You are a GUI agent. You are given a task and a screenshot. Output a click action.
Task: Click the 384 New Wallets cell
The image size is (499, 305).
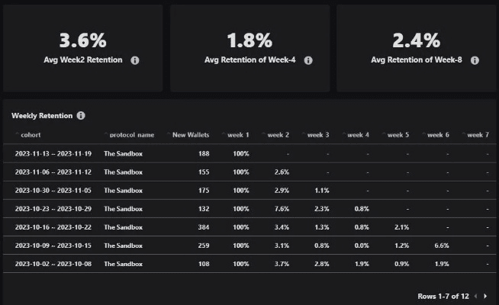pos(202,227)
